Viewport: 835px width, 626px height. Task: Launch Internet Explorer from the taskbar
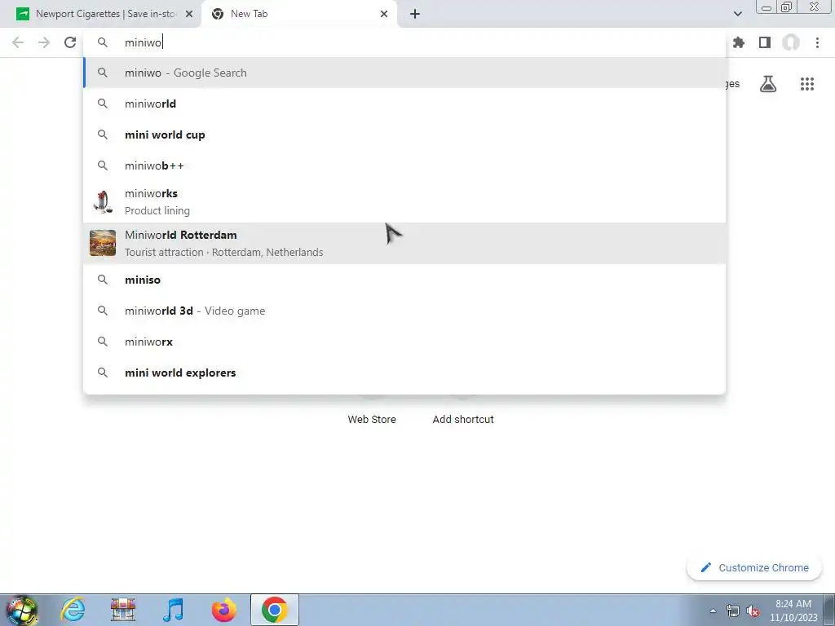(73, 610)
